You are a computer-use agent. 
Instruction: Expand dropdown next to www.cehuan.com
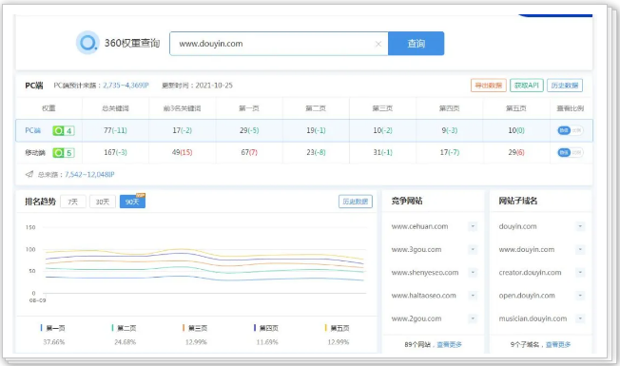tap(473, 226)
